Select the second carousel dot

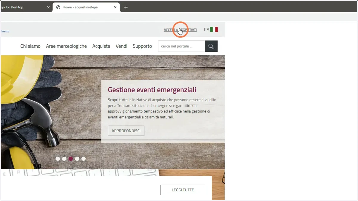[64, 159]
